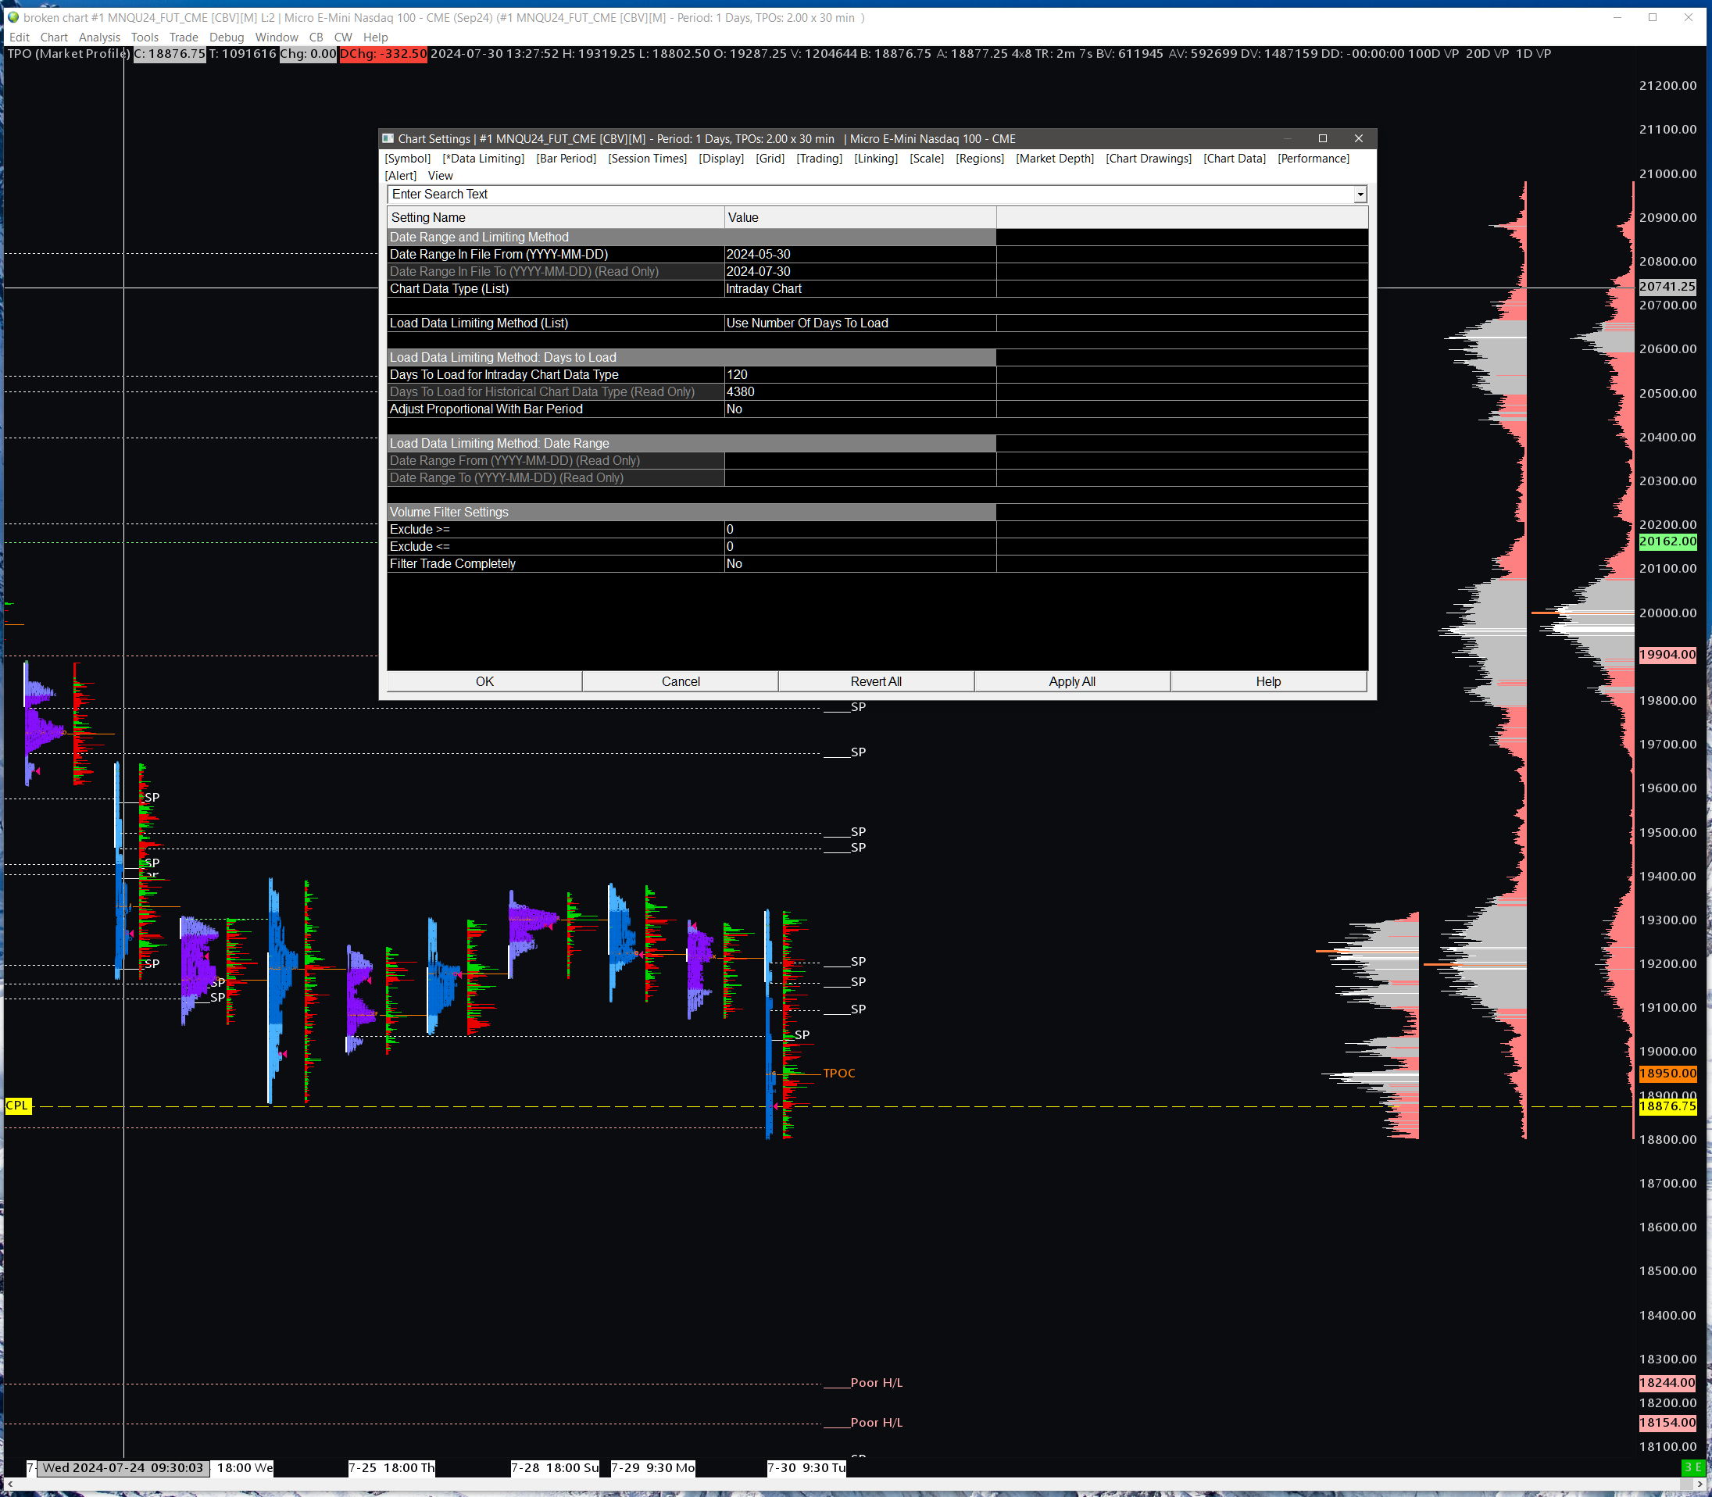The image size is (1712, 1497).
Task: Toggle Filter Trade Completely value
Action: (x=859, y=564)
